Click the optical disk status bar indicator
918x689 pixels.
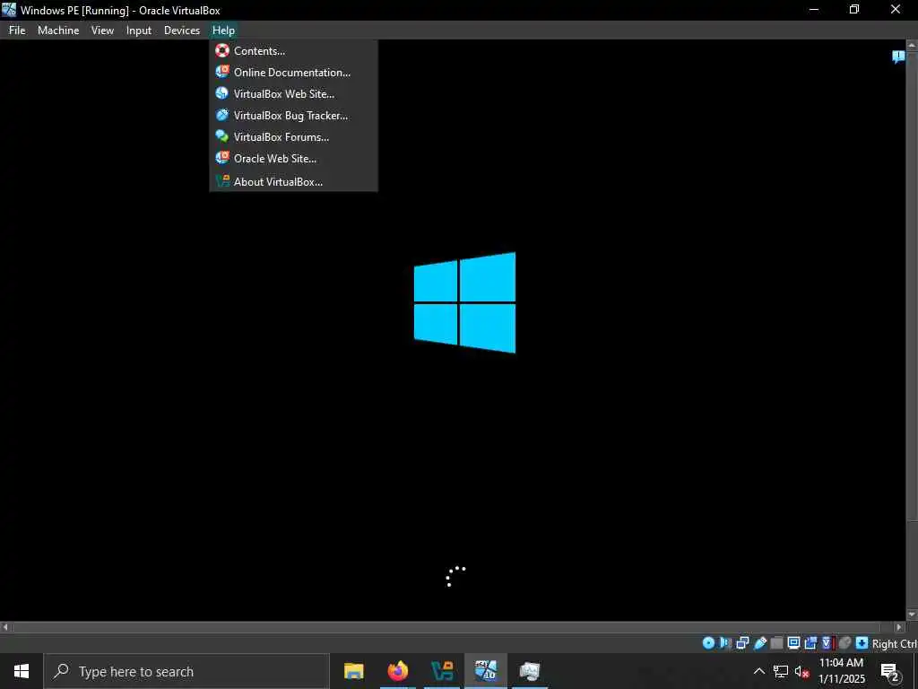pyautogui.click(x=708, y=643)
